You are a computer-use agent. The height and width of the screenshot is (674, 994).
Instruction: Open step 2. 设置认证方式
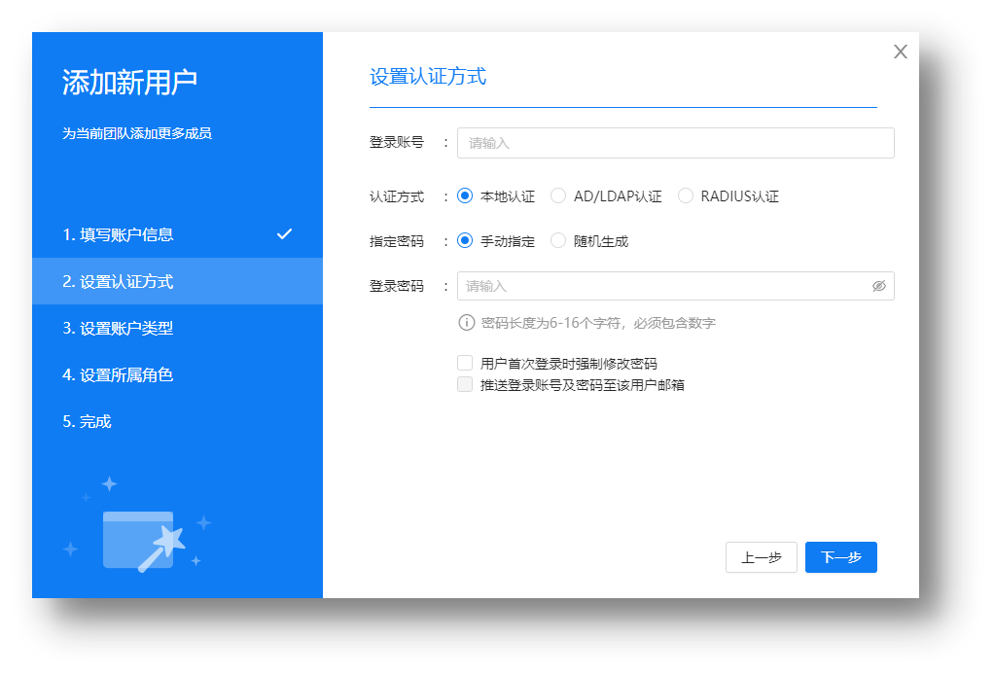[119, 281]
